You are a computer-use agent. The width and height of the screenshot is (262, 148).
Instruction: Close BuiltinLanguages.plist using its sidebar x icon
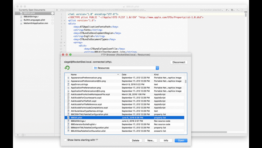(x=52, y=20)
